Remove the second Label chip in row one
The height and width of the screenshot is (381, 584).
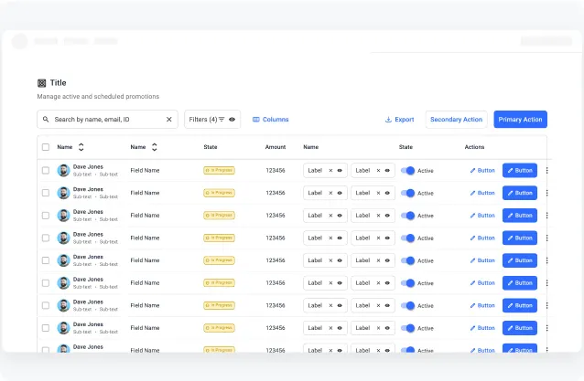(x=378, y=170)
